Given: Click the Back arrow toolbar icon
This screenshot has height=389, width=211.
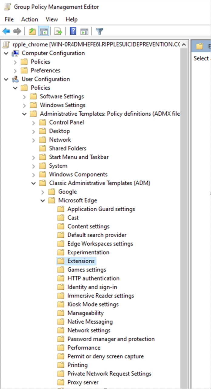Looking at the screenshot, I should click(x=6, y=31).
